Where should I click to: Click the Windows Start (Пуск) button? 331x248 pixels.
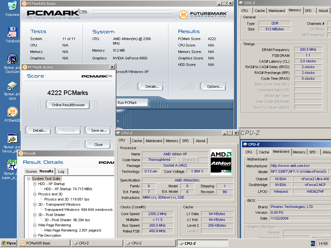9,243
